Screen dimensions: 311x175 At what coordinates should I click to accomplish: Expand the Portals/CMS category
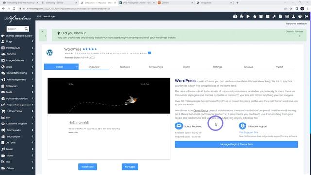[17, 48]
